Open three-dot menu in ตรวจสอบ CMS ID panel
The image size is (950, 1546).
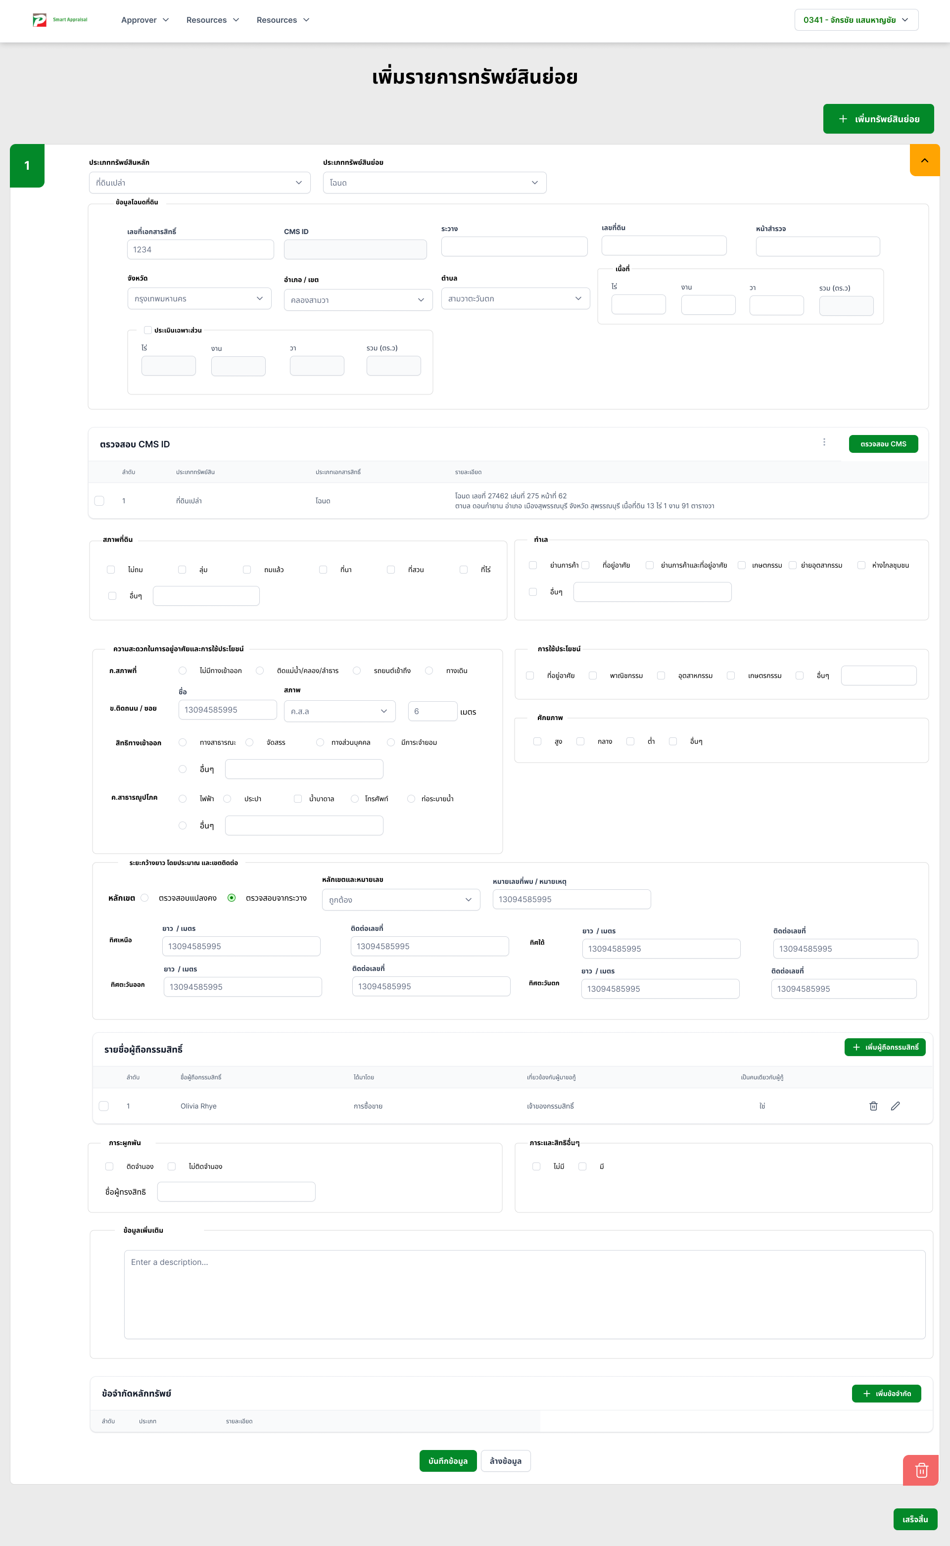pyautogui.click(x=824, y=442)
